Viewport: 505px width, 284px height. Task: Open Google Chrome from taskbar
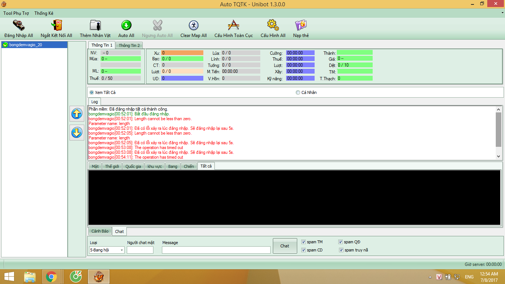pyautogui.click(x=51, y=277)
